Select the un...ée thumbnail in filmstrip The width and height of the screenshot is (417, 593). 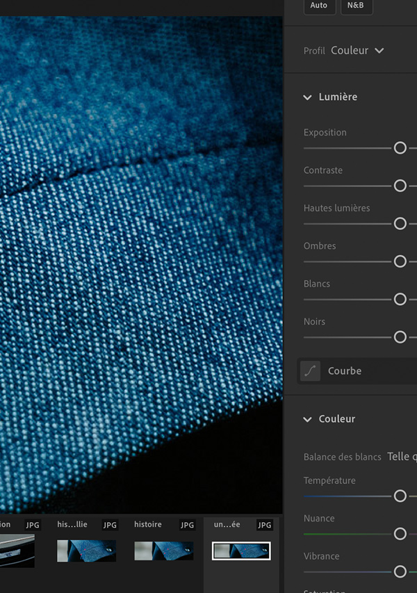coord(241,551)
